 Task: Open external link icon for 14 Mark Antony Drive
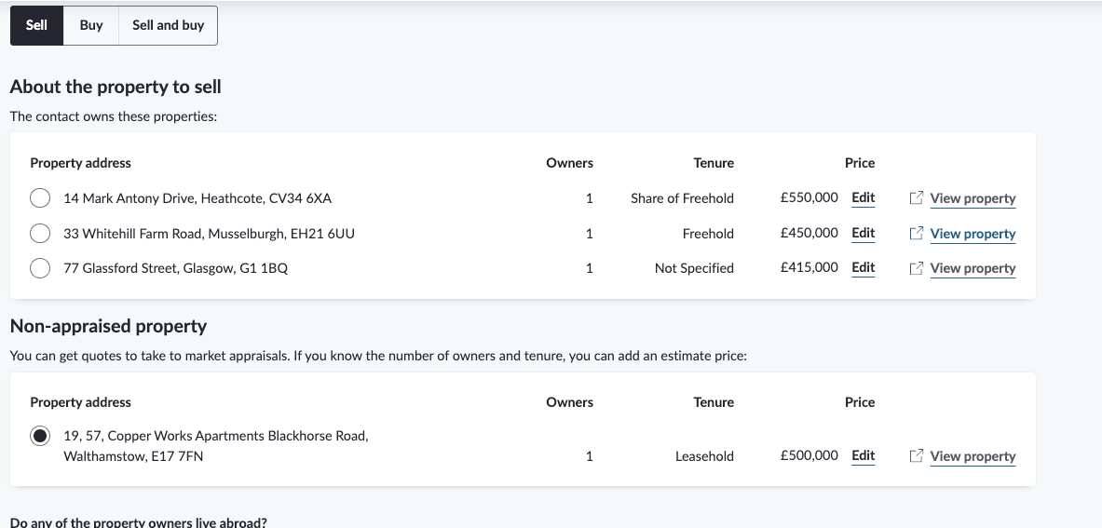[916, 198]
